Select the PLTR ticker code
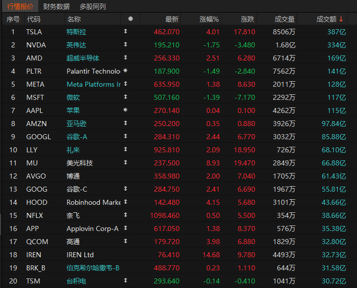The height and width of the screenshot is (288, 357). point(34,71)
